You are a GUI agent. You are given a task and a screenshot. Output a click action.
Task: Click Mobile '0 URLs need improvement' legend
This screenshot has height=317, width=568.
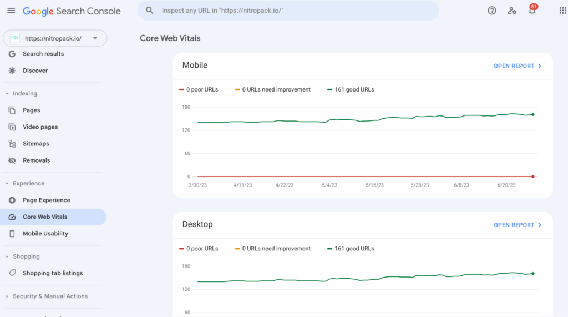[x=272, y=89]
